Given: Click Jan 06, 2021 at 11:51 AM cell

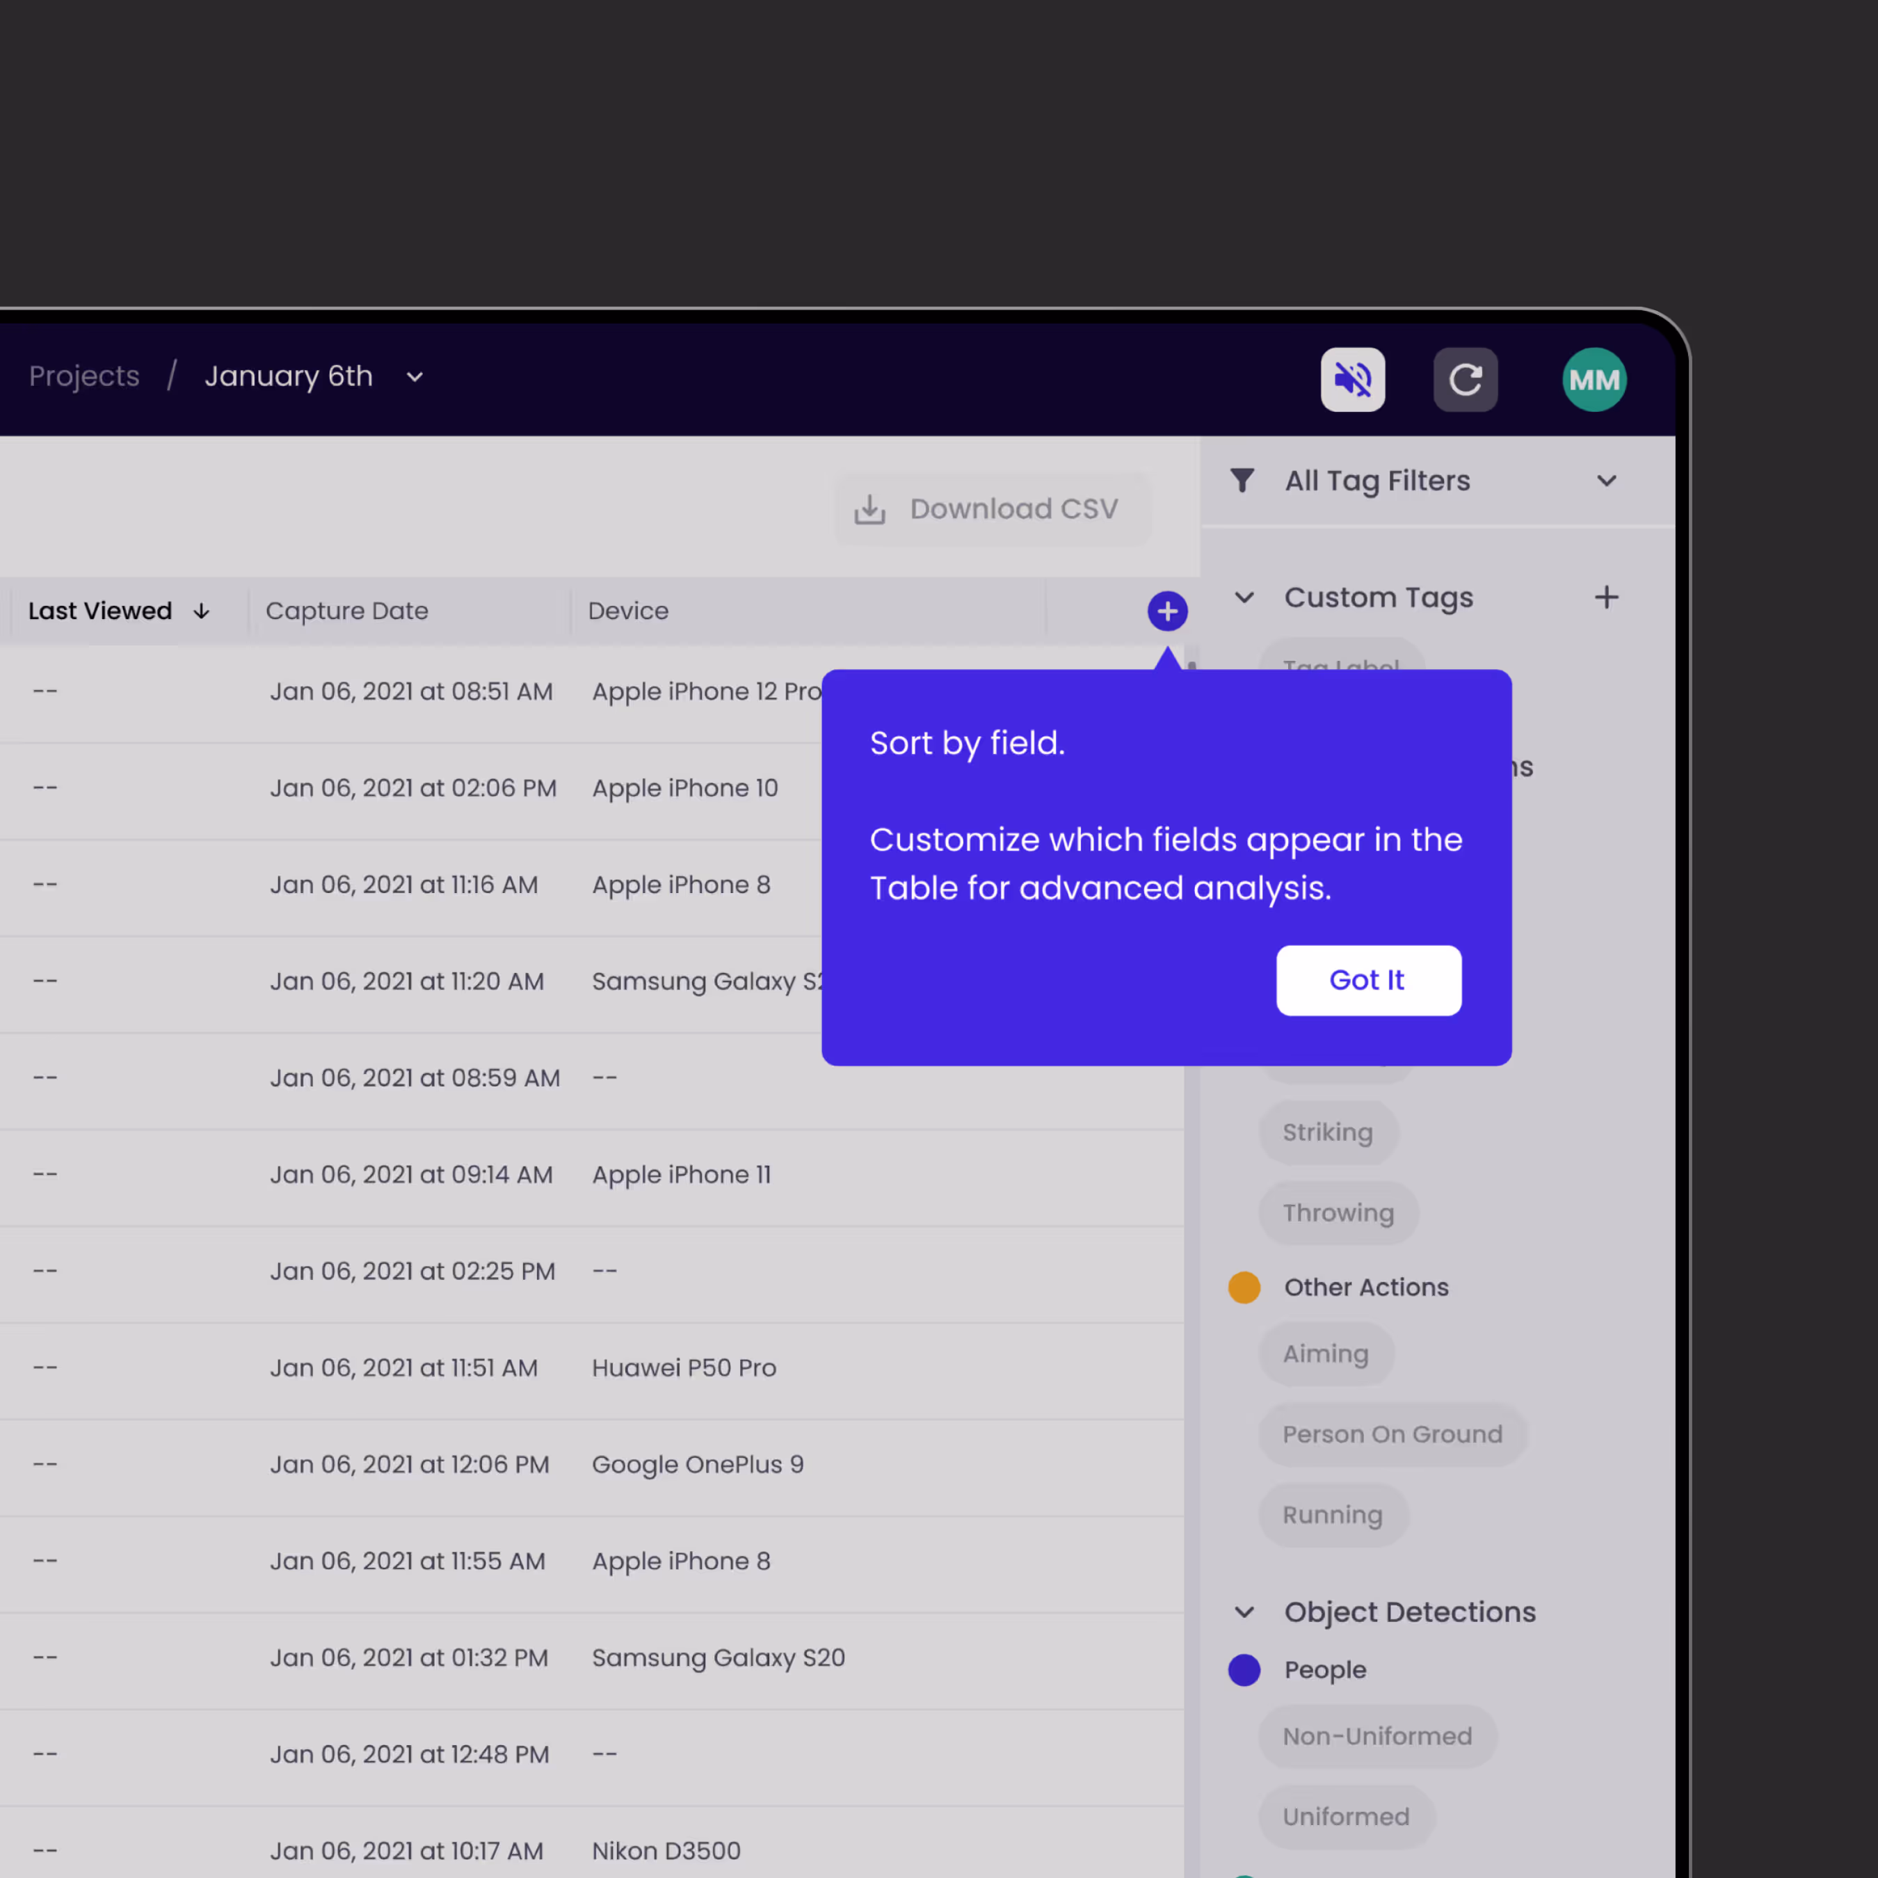Looking at the screenshot, I should (x=403, y=1367).
